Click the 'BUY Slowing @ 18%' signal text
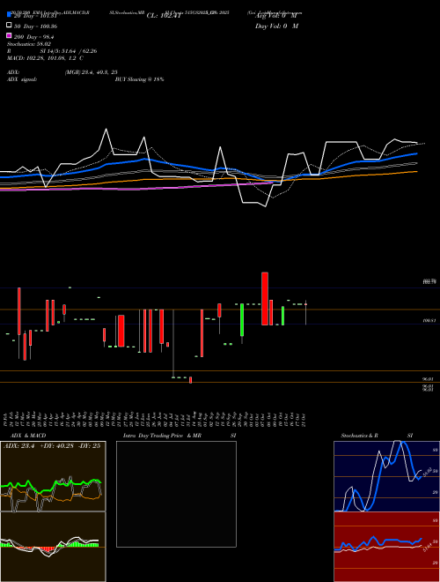This screenshot has width=440, height=582. 139,79
